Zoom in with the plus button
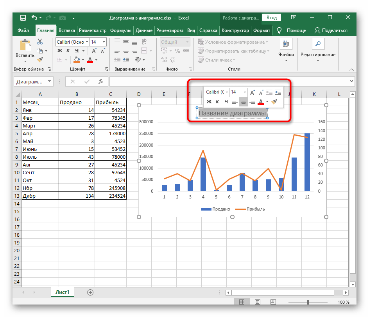The height and width of the screenshot is (317, 369). pyautogui.click(x=331, y=302)
